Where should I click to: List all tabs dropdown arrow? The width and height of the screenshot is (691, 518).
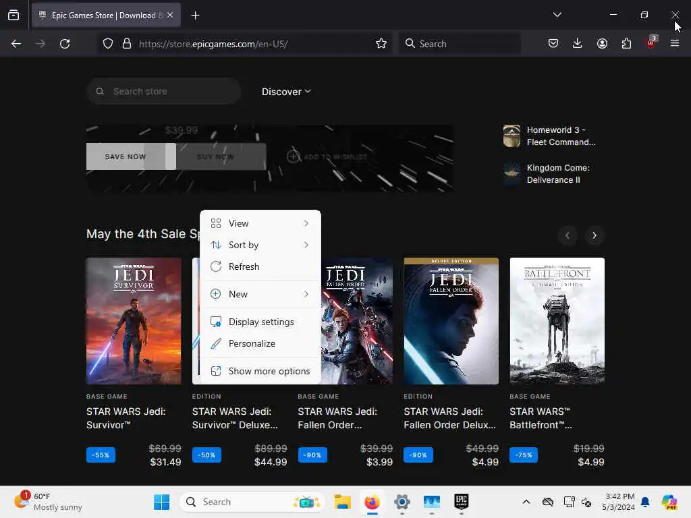557,15
